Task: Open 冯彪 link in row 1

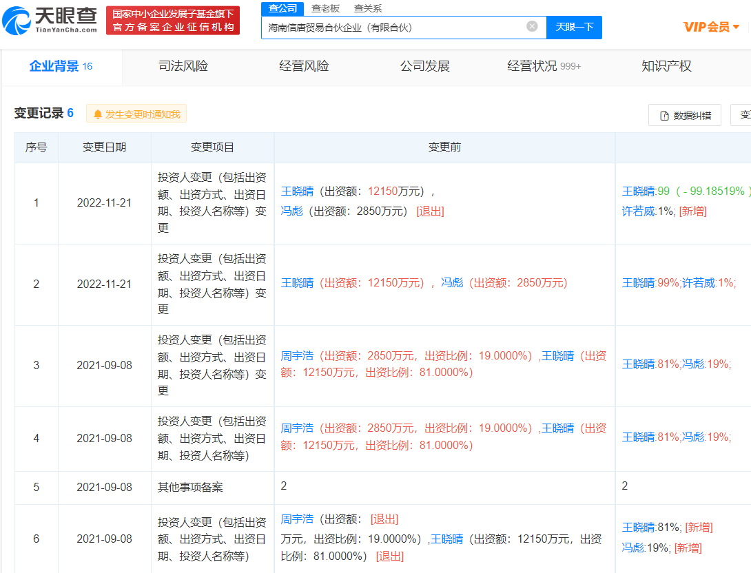Action: (x=291, y=211)
